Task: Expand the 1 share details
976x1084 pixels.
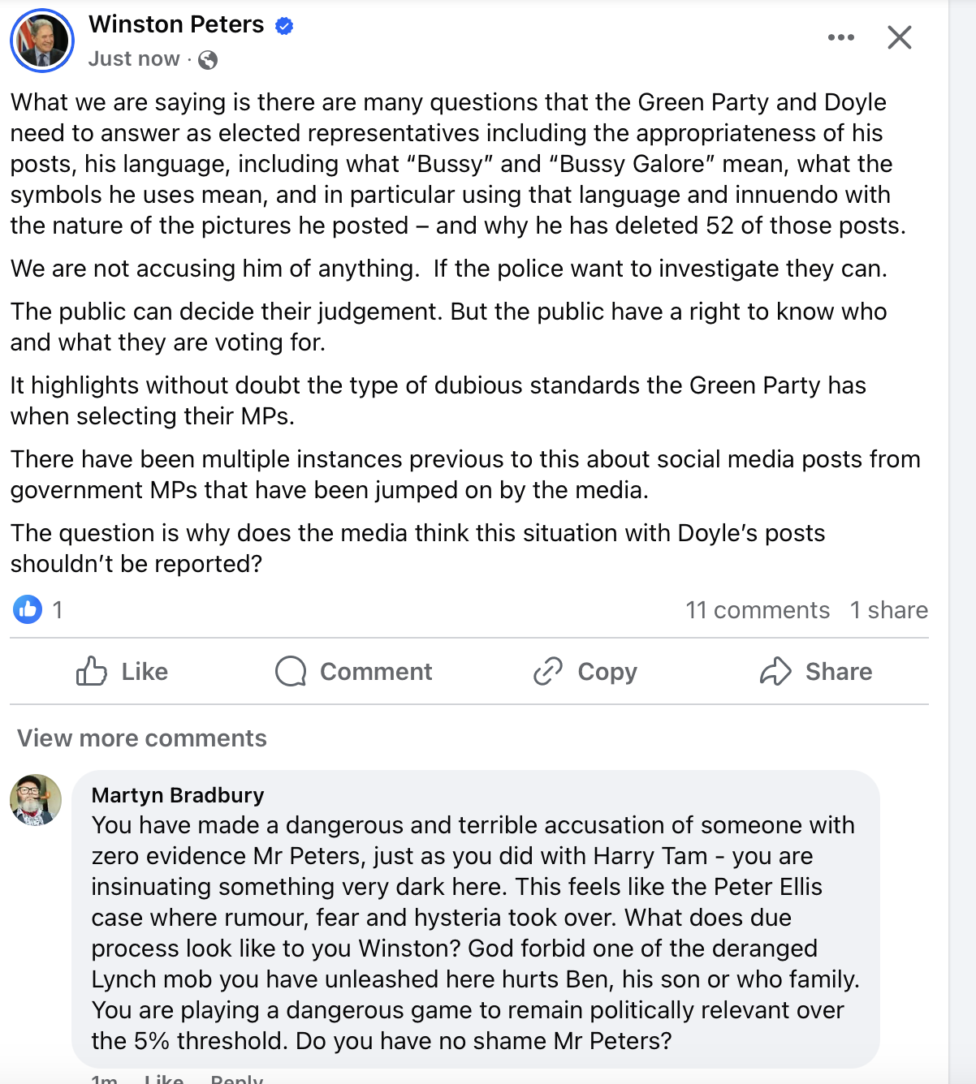Action: pyautogui.click(x=889, y=609)
